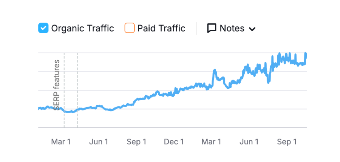Click the final traffic peak at chart end
The height and width of the screenshot is (162, 340).
tap(306, 53)
